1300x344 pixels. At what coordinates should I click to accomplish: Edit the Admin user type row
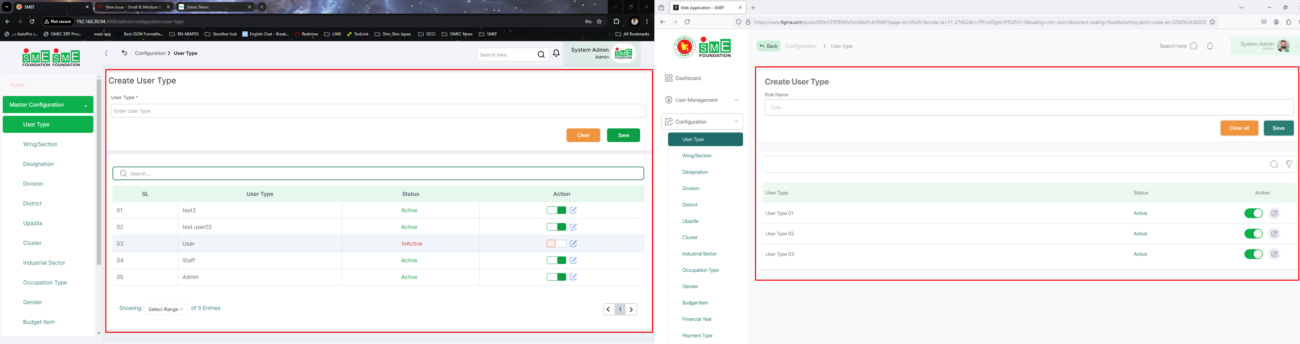click(x=573, y=277)
